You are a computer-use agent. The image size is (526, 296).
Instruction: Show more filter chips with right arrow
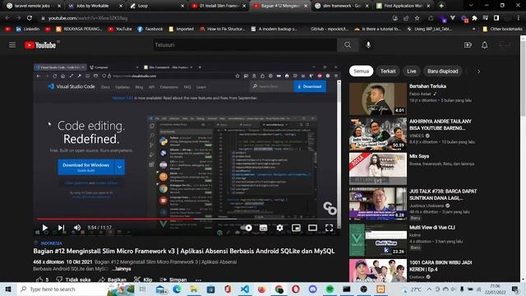(x=478, y=72)
